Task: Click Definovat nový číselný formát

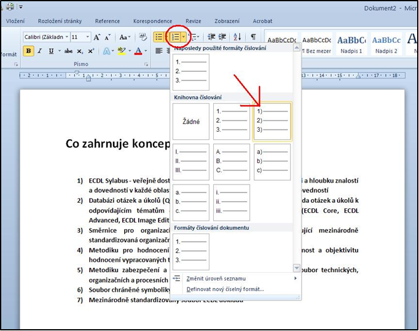Action: (225, 289)
